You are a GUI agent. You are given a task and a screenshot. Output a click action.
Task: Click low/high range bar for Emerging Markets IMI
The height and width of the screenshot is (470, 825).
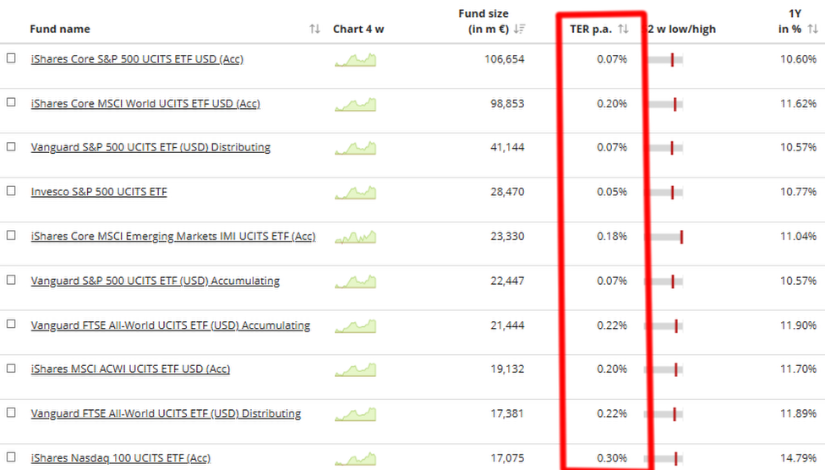666,237
